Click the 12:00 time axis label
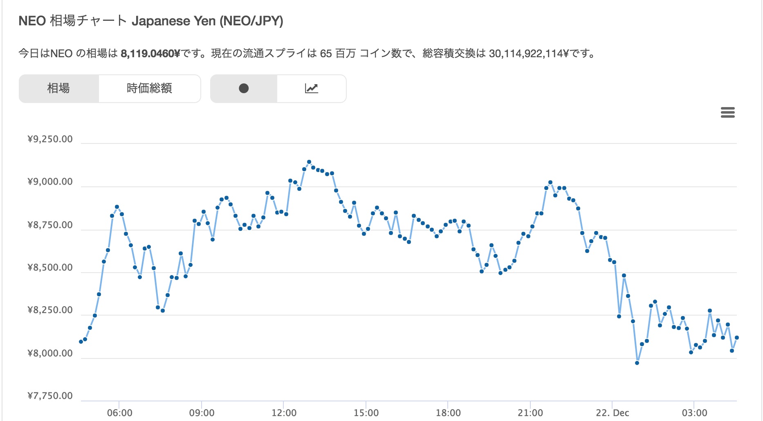763x421 pixels. point(284,413)
